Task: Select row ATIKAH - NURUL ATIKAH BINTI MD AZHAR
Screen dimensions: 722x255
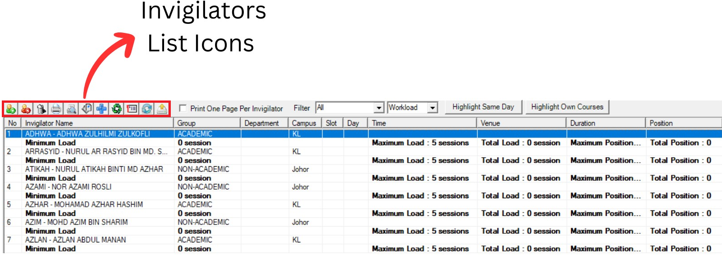Action: (x=94, y=169)
